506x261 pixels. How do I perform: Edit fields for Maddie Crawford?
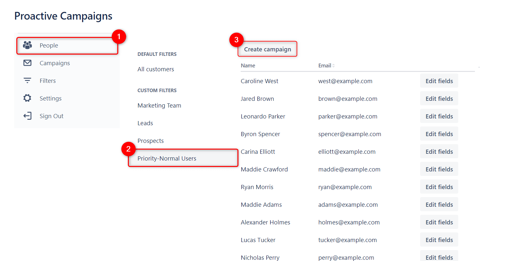[x=439, y=169]
